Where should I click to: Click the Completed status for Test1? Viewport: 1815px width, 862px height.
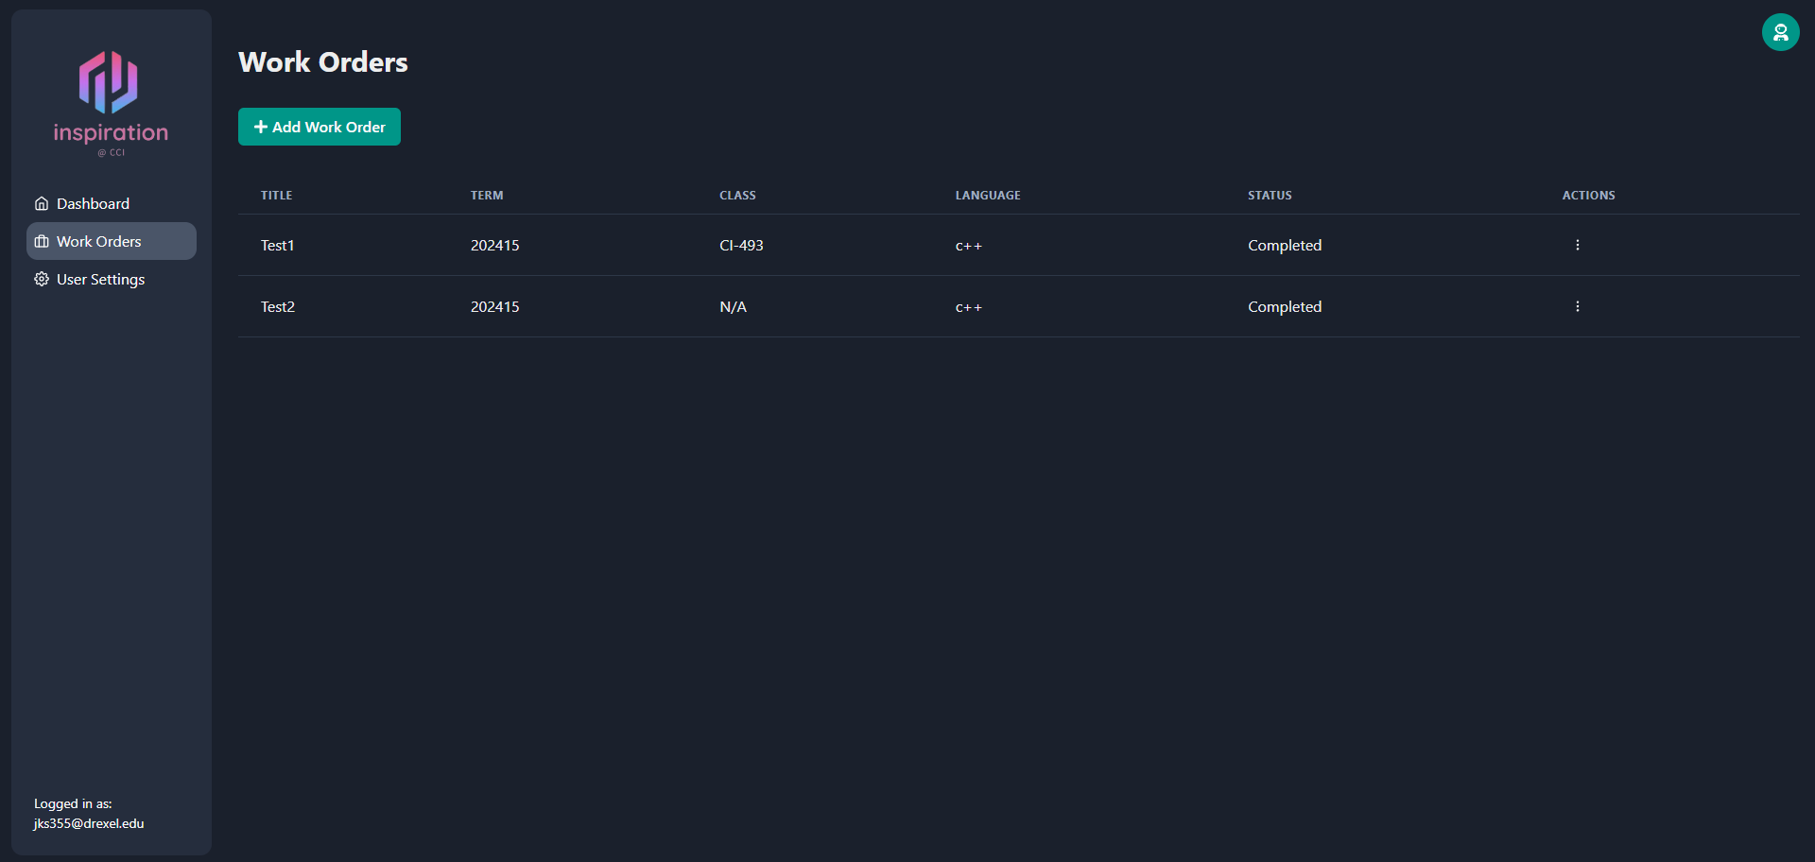[1284, 245]
